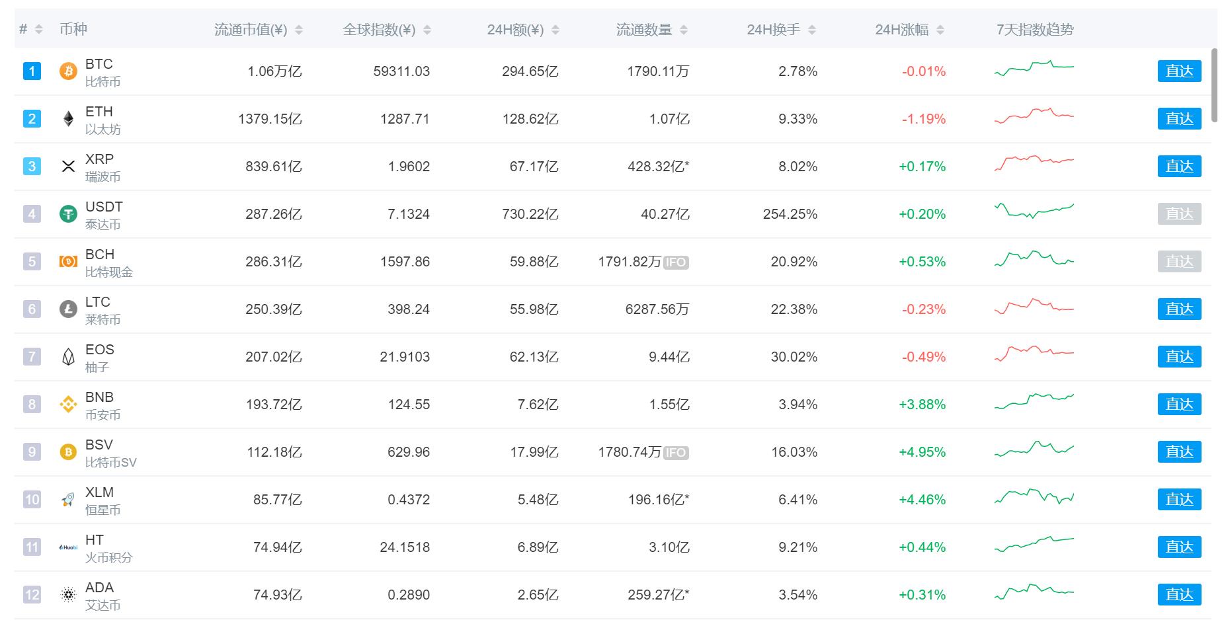Open the EOS 柚子 coin link
Screen dimensions: 1226x622
click(x=99, y=358)
